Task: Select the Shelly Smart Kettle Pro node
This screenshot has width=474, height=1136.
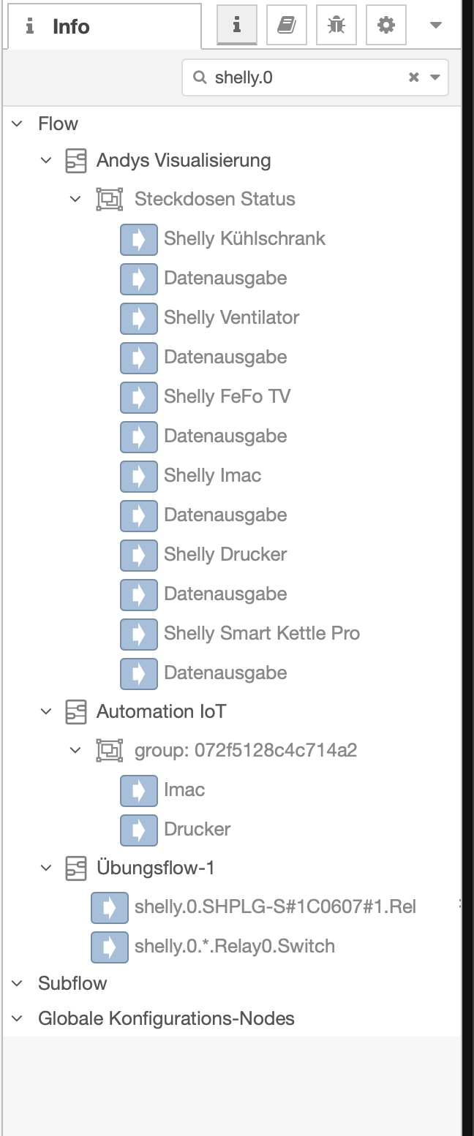Action: point(261,633)
